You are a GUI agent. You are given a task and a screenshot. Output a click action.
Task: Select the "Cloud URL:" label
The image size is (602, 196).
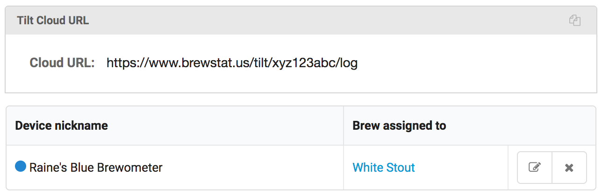(x=62, y=63)
